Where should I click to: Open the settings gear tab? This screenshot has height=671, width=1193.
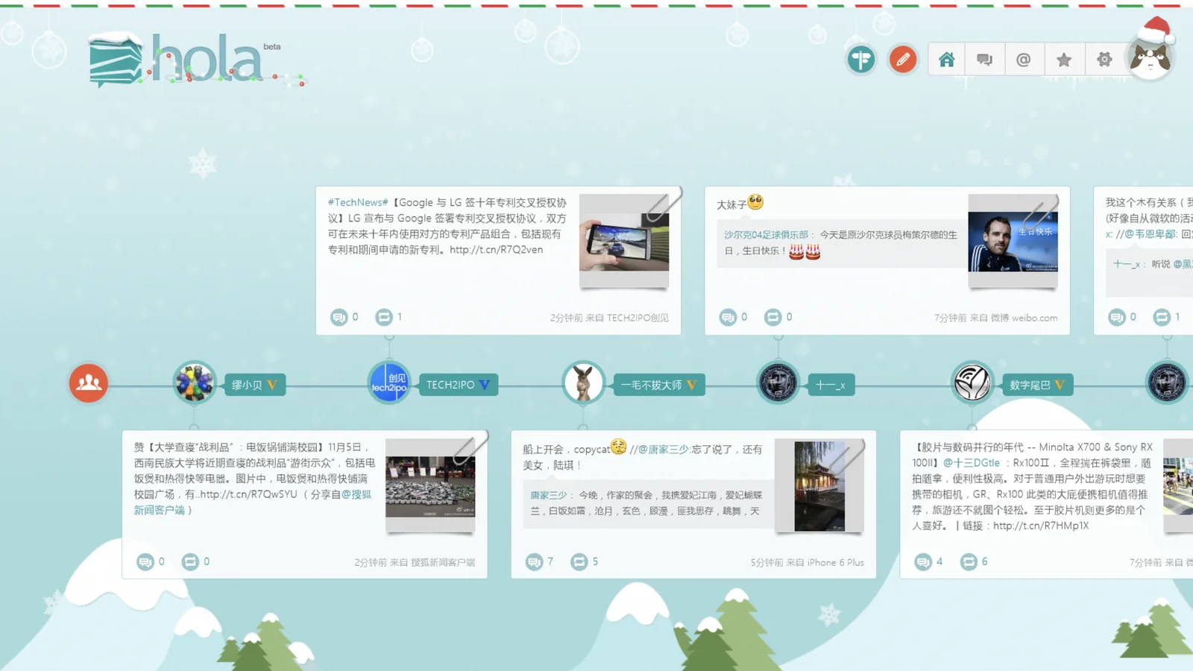click(1104, 60)
